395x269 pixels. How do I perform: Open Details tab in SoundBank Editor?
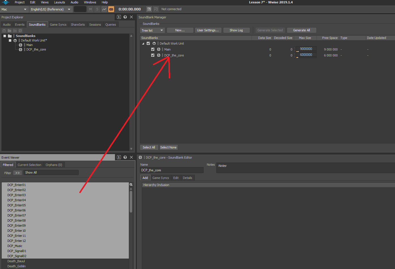pyautogui.click(x=187, y=178)
